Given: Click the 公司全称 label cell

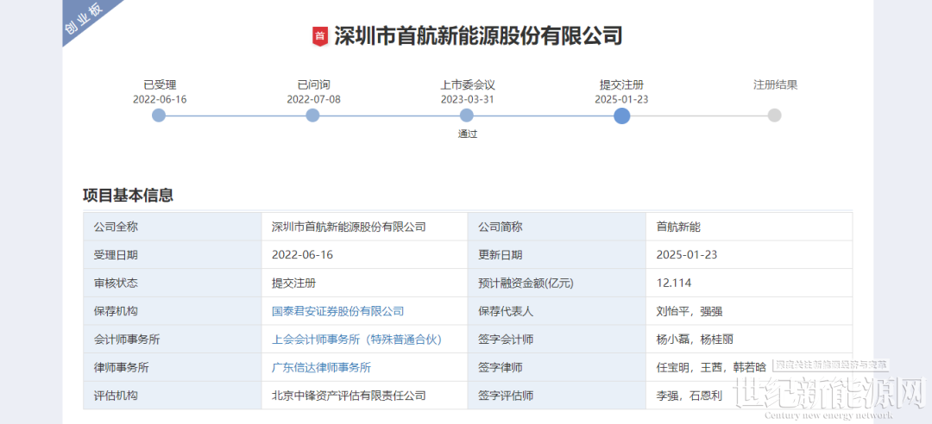Looking at the screenshot, I should 173,227.
